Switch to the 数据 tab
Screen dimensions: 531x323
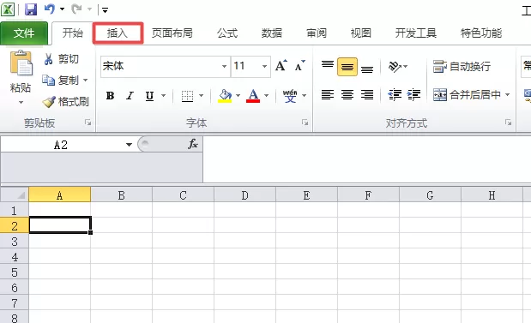[272, 33]
